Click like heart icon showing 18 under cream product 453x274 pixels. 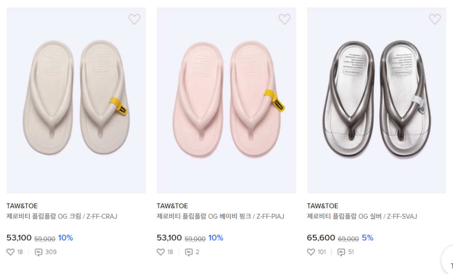coord(11,252)
